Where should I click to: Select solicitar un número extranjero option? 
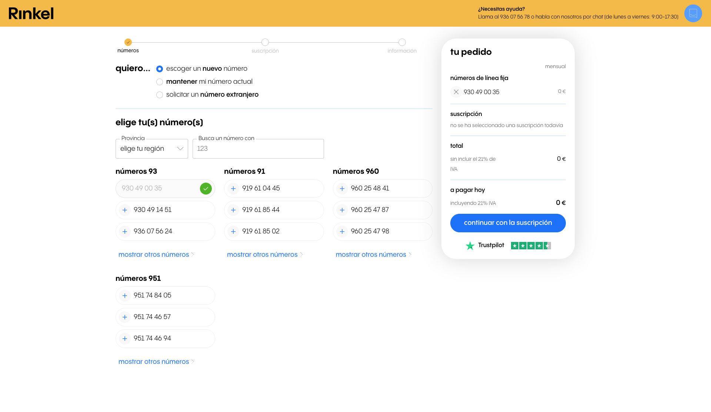pyautogui.click(x=160, y=95)
